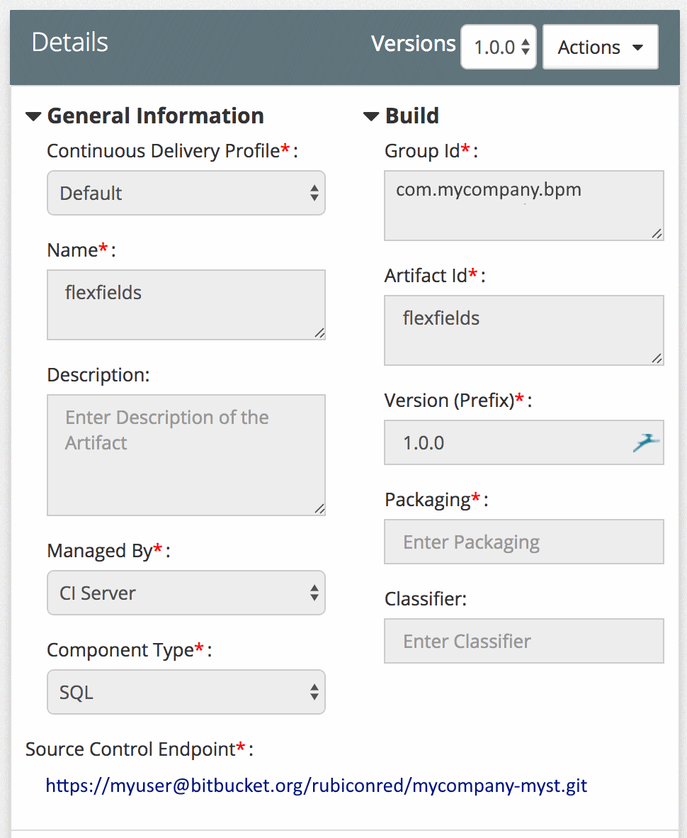687x838 pixels.
Task: Click the Enter Packaging input field
Action: (524, 542)
